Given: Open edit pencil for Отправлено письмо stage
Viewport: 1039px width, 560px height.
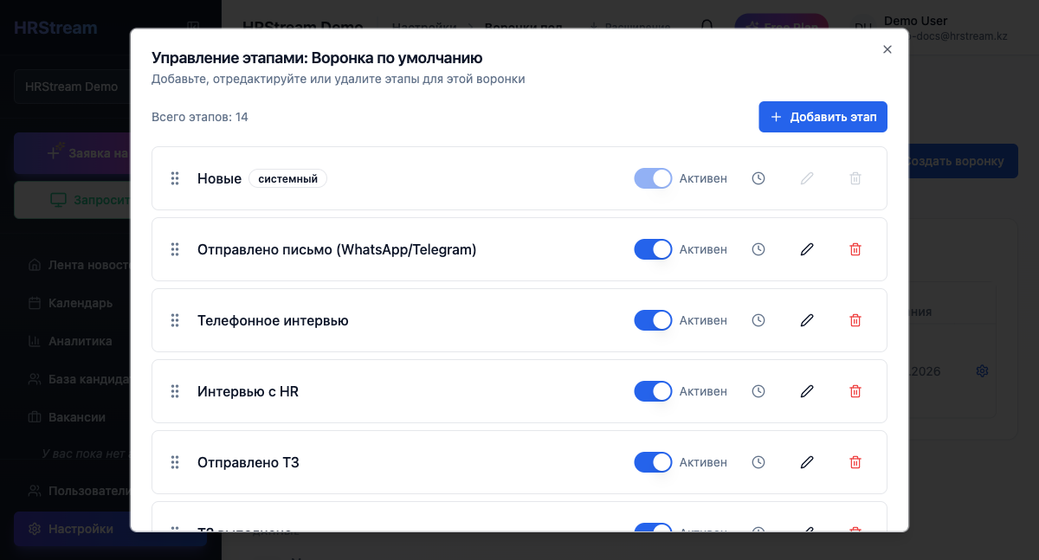Looking at the screenshot, I should point(806,249).
